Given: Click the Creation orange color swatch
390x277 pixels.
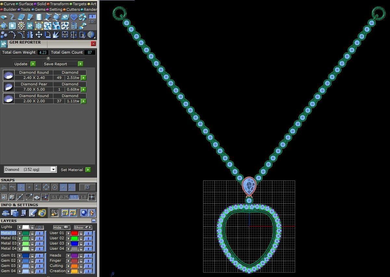Looking at the screenshot, I should coord(74,271).
